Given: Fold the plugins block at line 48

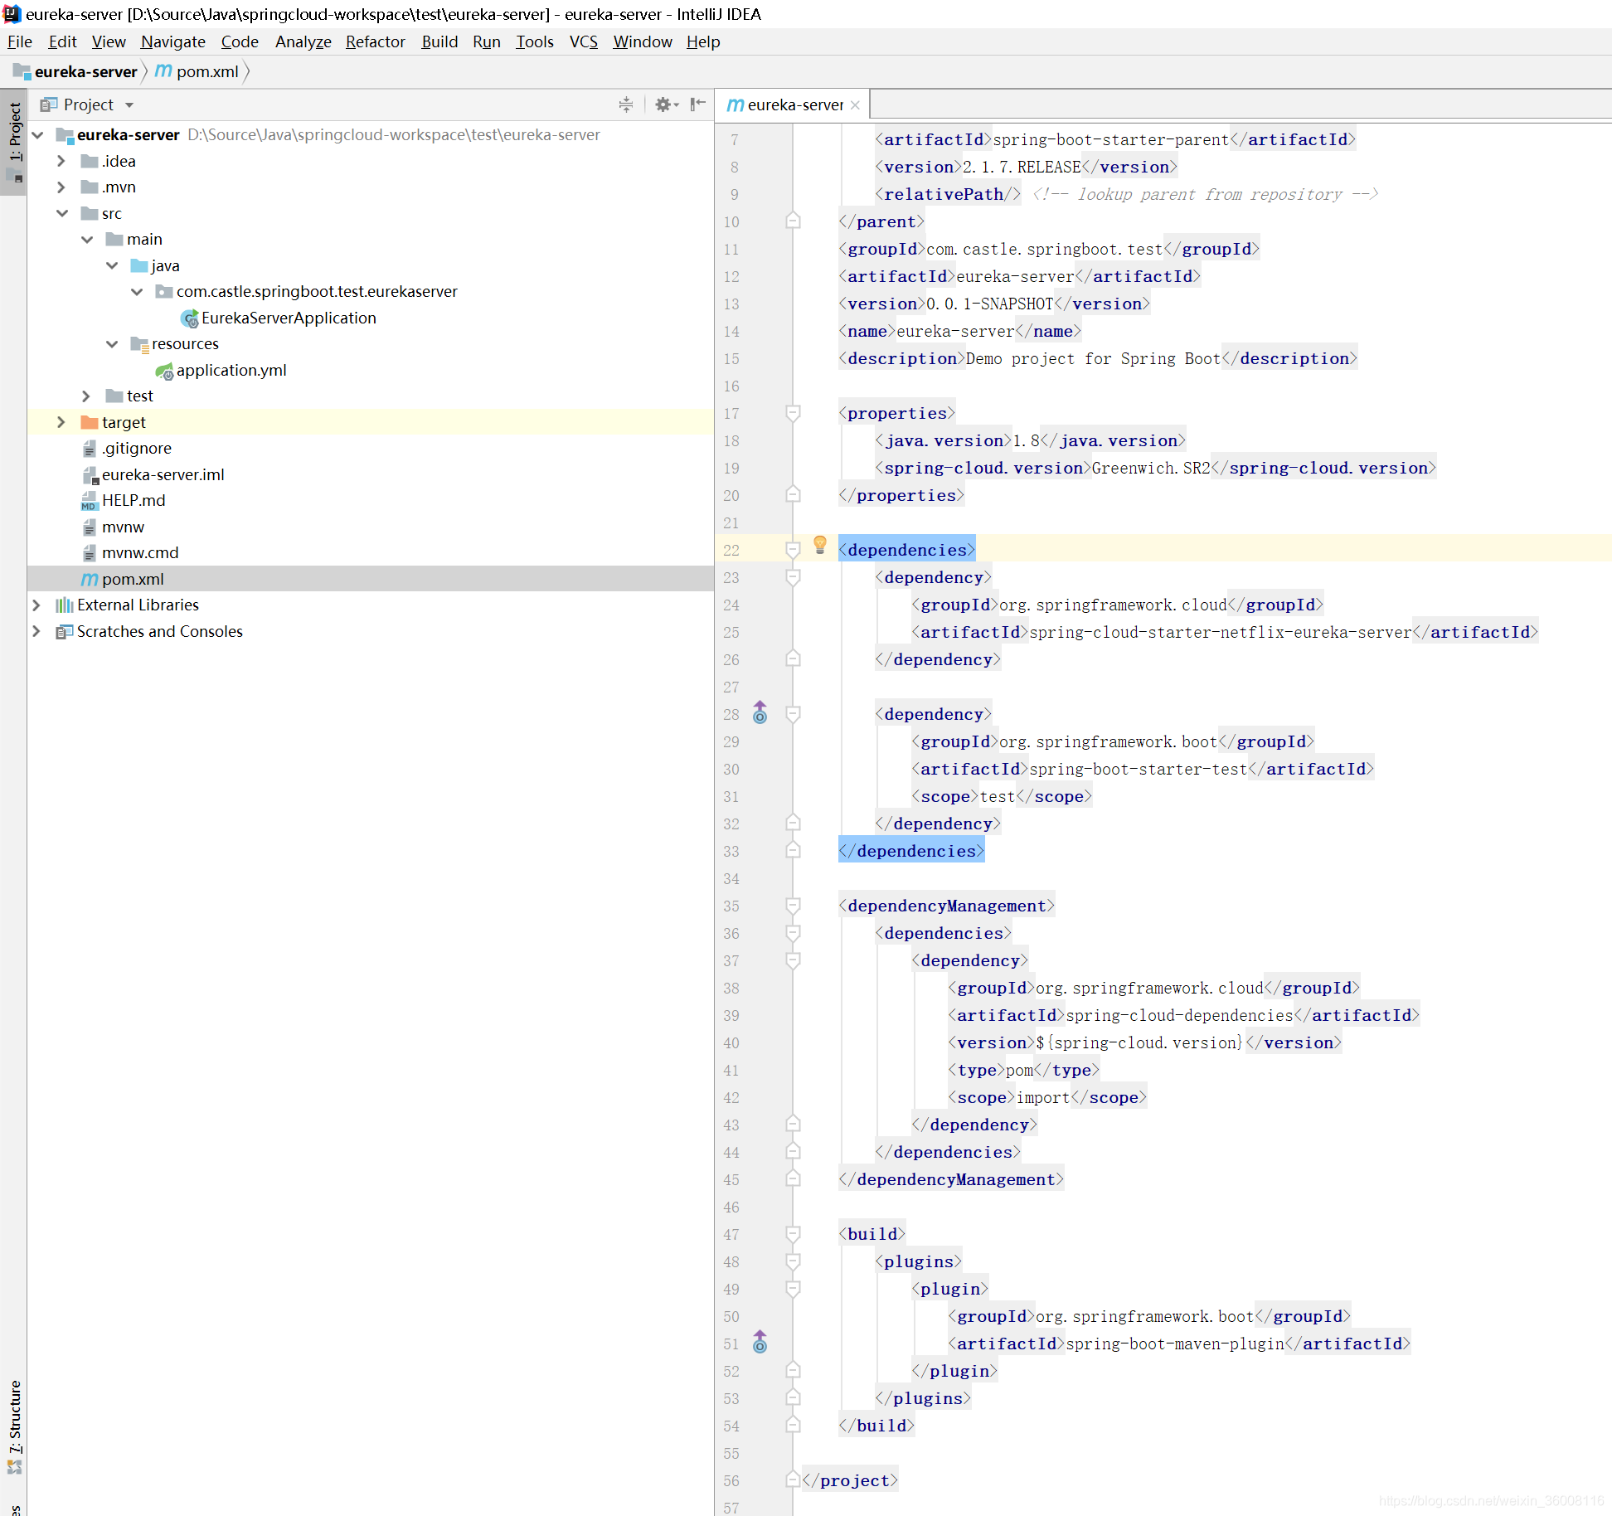Looking at the screenshot, I should [x=793, y=1261].
